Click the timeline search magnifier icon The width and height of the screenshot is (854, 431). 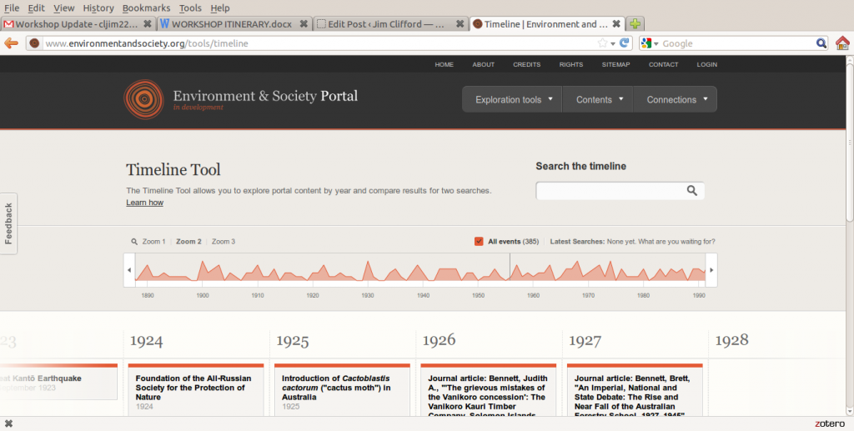pos(691,191)
